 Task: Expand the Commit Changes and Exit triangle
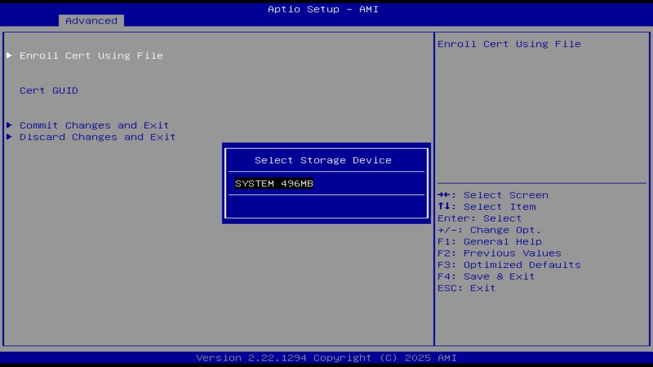9,125
